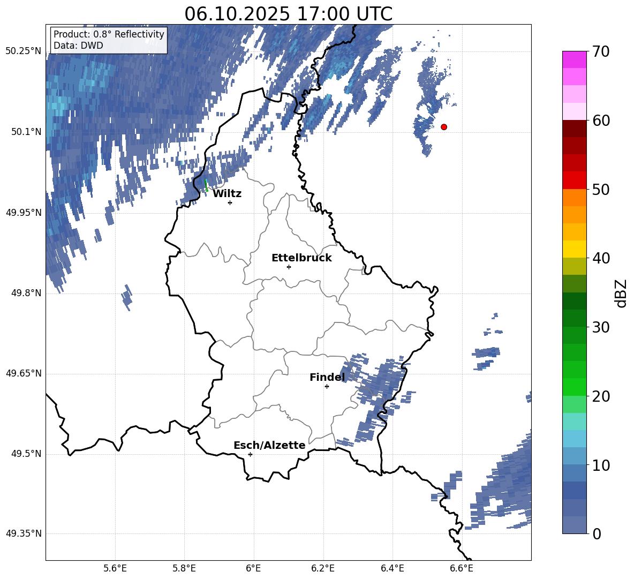Click the 49.35°N latitude label
This screenshot has height=579, width=634.
point(24,533)
